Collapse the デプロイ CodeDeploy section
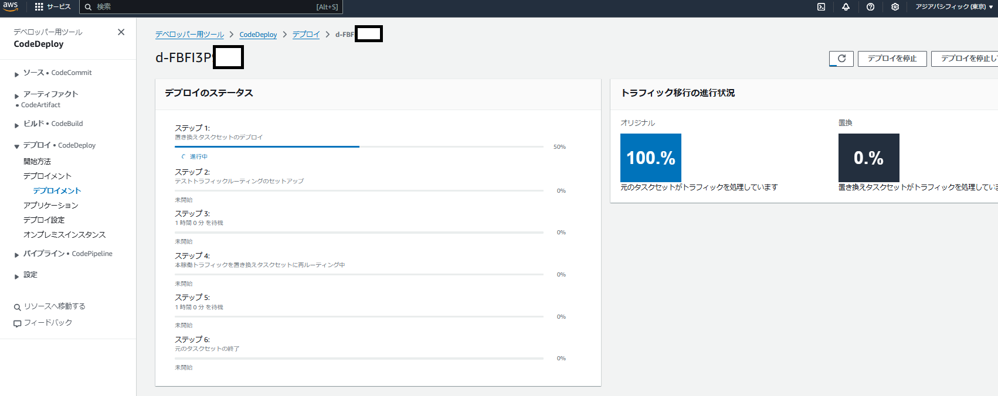The height and width of the screenshot is (396, 998). [x=16, y=146]
